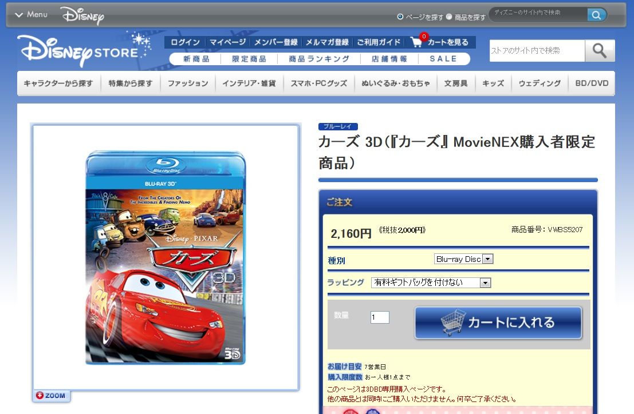This screenshot has height=414, width=634.
Task: Click the カートに入れる add-to-cart button
Action: [498, 323]
